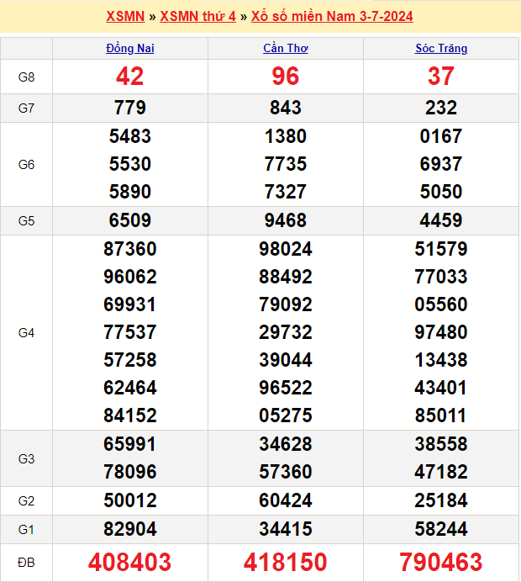Select the red G8 number 96
The width and height of the screenshot is (521, 582).
click(x=286, y=77)
